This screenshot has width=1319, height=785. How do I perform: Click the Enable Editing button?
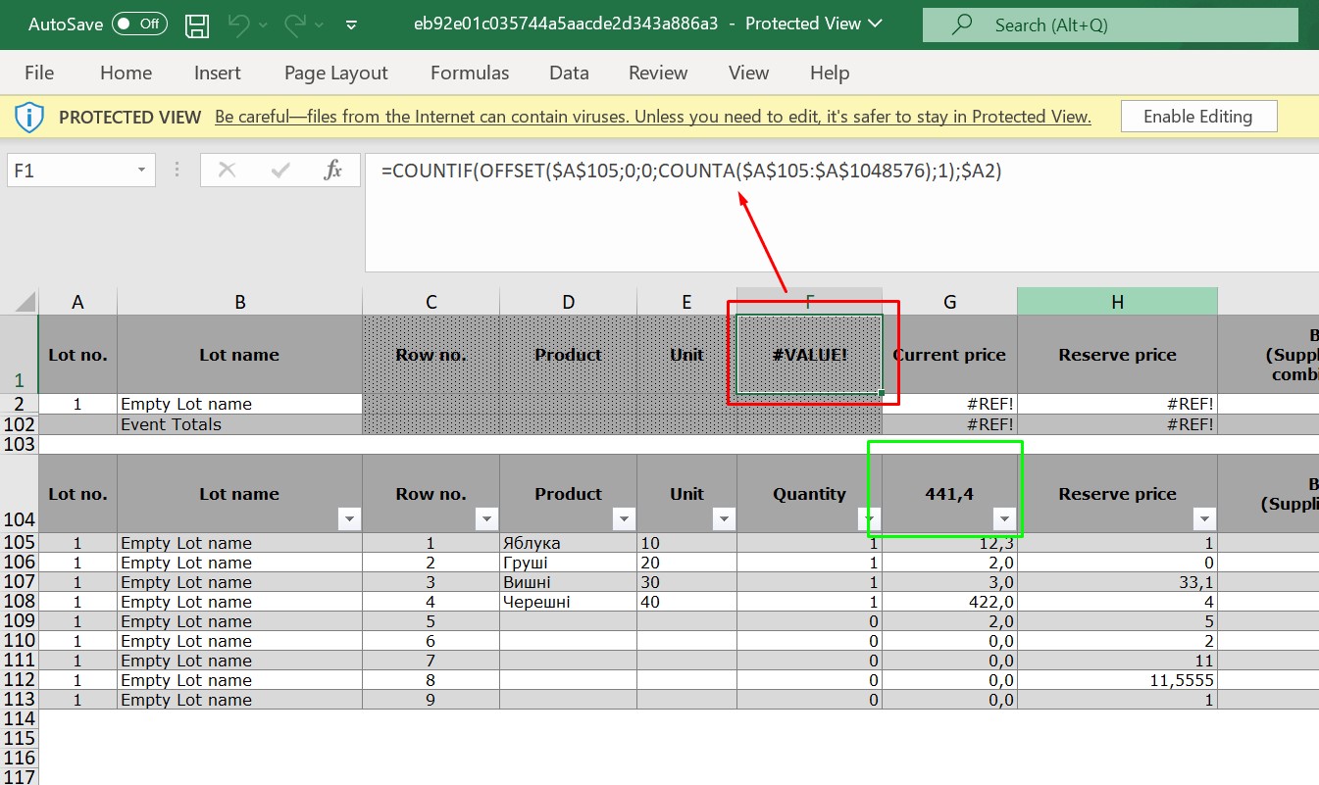click(x=1198, y=116)
